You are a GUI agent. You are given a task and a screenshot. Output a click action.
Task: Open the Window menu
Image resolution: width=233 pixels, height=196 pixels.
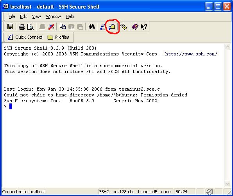53,16
